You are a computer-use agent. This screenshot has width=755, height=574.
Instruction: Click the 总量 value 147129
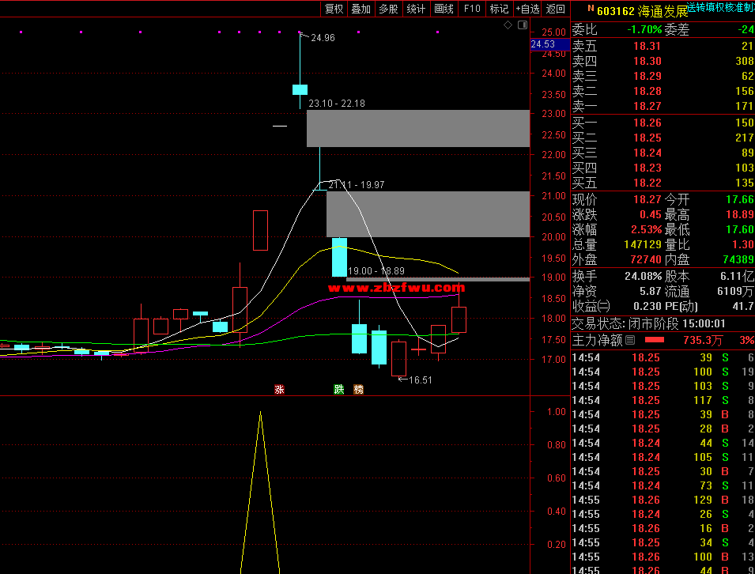[643, 244]
